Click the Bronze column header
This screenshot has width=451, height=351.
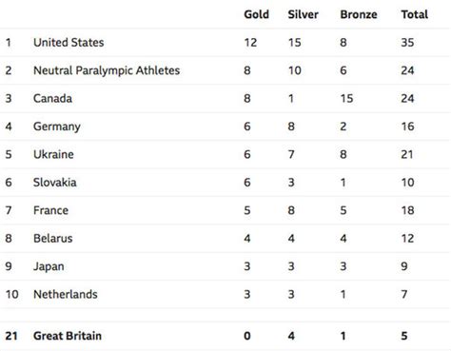(x=359, y=14)
